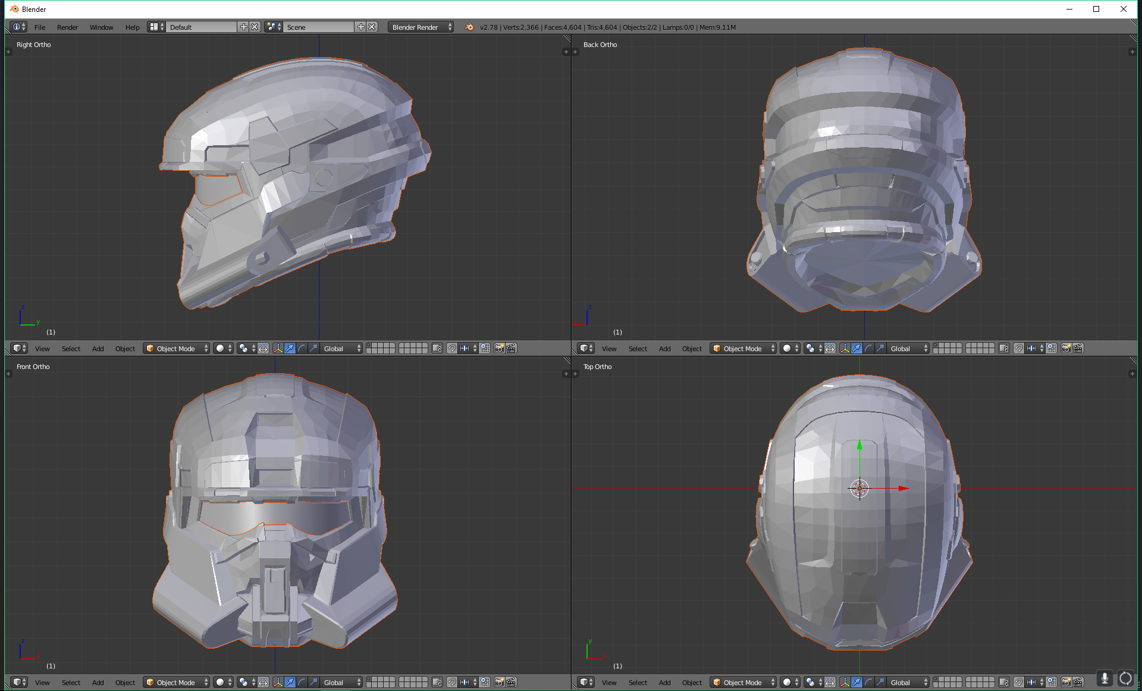The image size is (1142, 691).
Task: Click the Scene name field
Action: (319, 27)
